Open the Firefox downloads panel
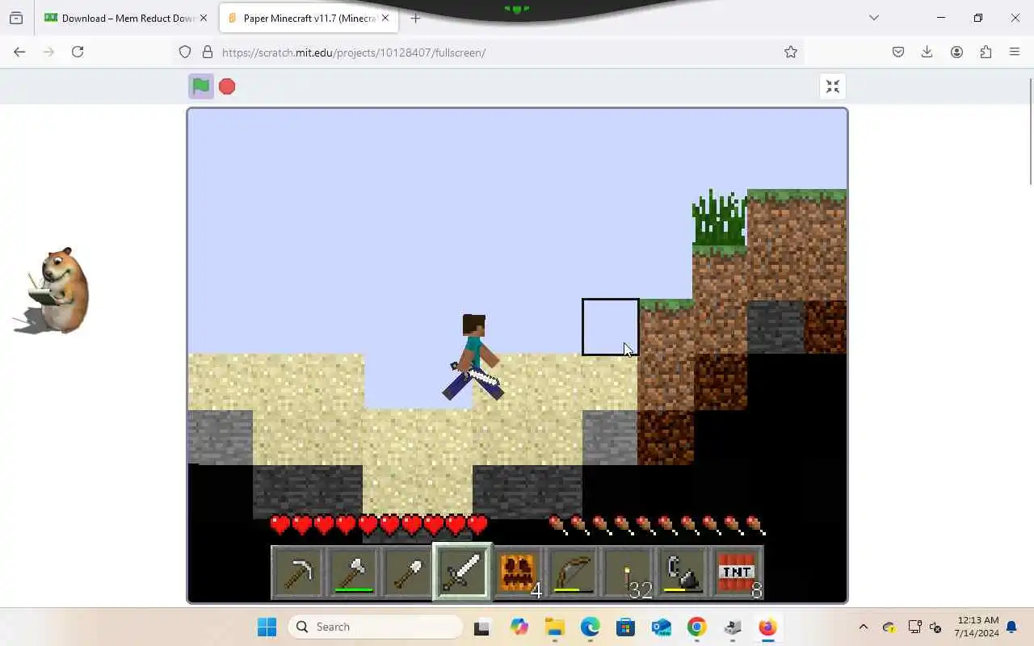Viewport: 1034px width, 646px height. [x=927, y=52]
